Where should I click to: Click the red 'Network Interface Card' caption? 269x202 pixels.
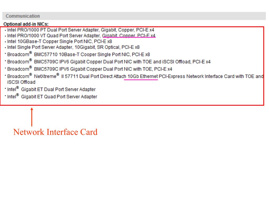click(55, 132)
